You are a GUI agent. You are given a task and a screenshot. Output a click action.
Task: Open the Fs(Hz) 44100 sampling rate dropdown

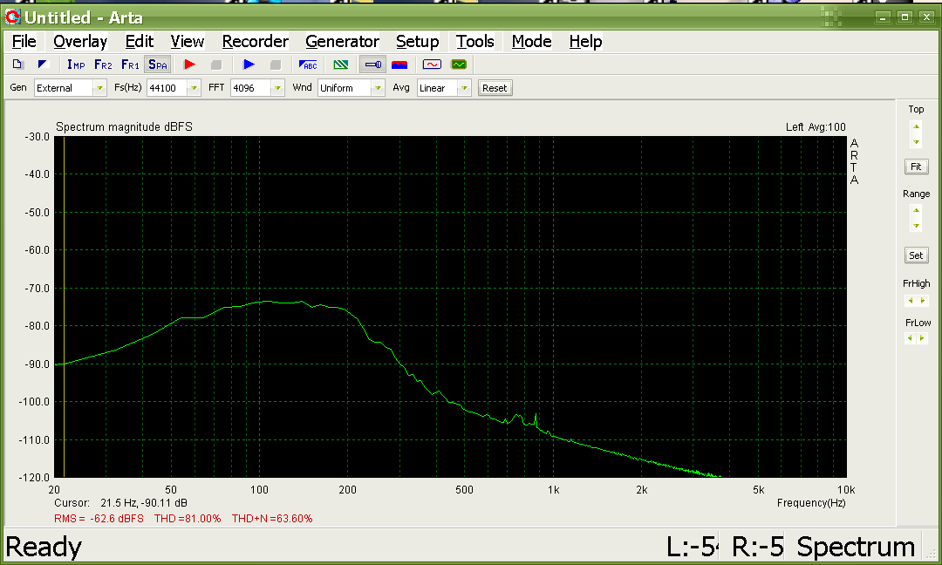(194, 88)
